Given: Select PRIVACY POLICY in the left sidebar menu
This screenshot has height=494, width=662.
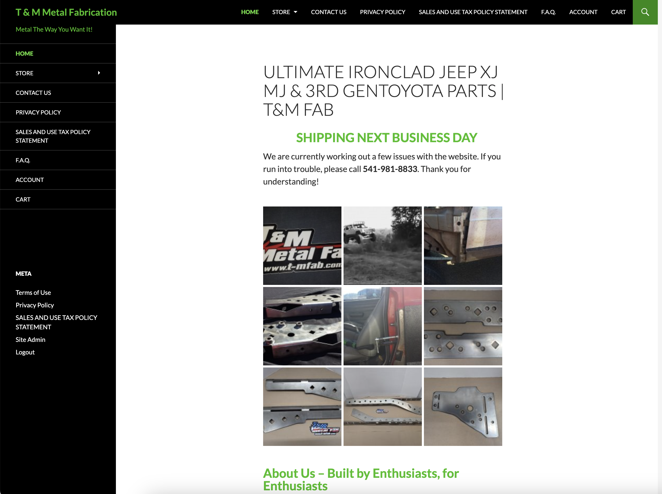Looking at the screenshot, I should [58, 112].
